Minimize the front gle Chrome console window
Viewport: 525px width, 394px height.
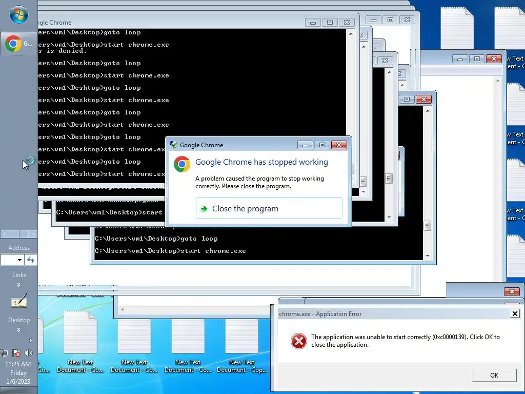click(313, 22)
